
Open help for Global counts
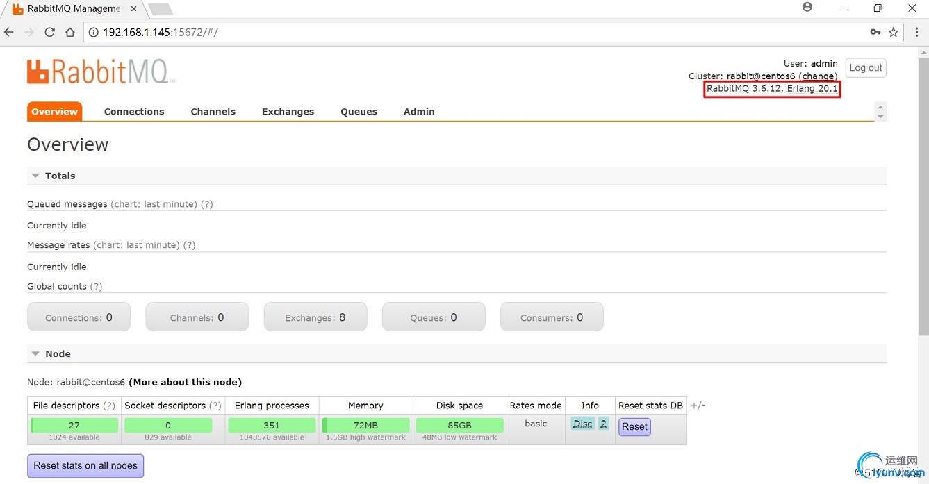pyautogui.click(x=96, y=286)
